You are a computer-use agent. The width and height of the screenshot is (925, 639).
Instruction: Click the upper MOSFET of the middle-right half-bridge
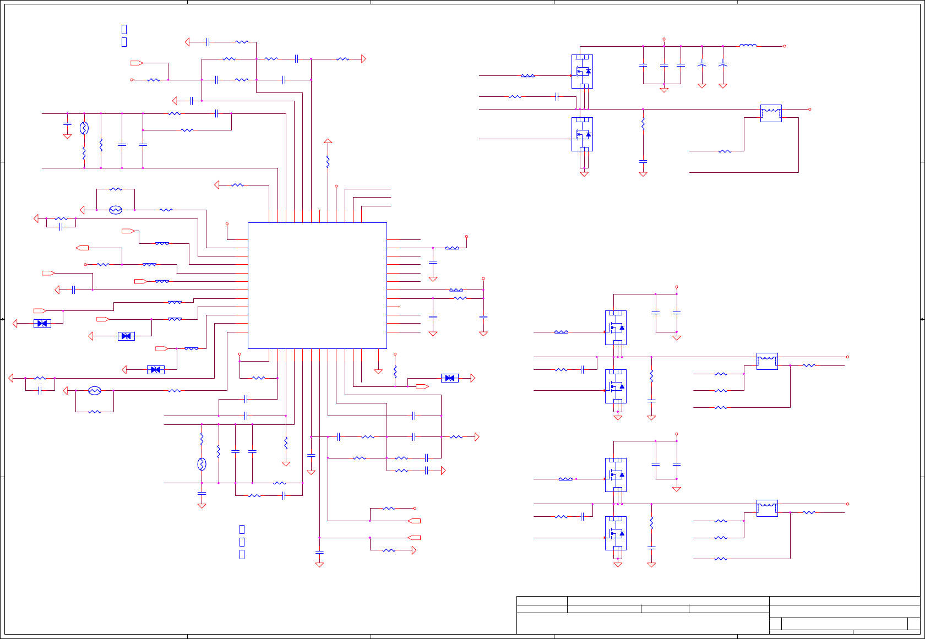click(616, 328)
